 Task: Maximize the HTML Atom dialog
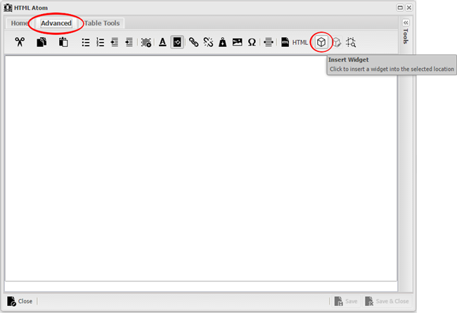click(x=400, y=8)
